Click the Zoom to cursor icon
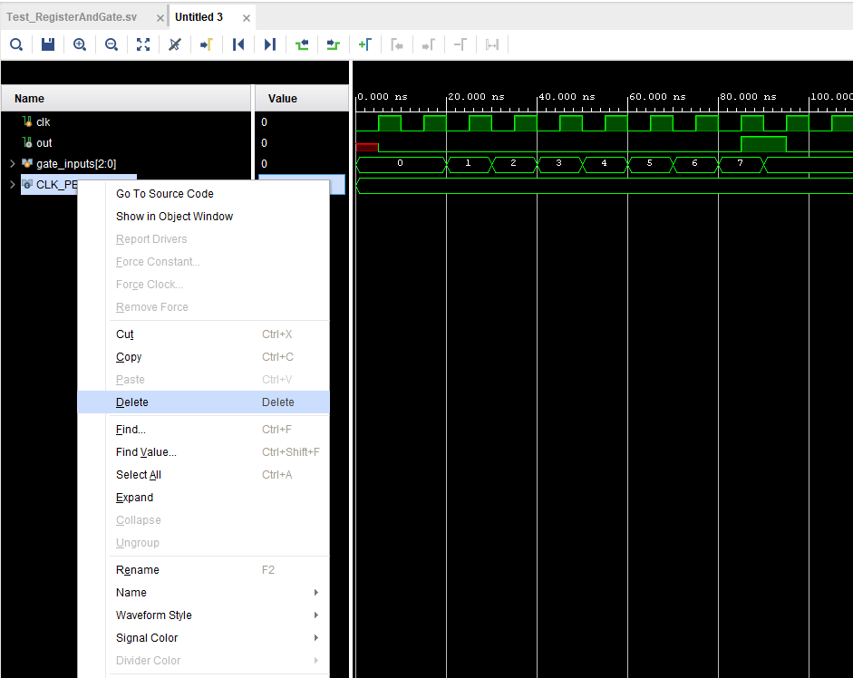The width and height of the screenshot is (853, 678). (175, 44)
